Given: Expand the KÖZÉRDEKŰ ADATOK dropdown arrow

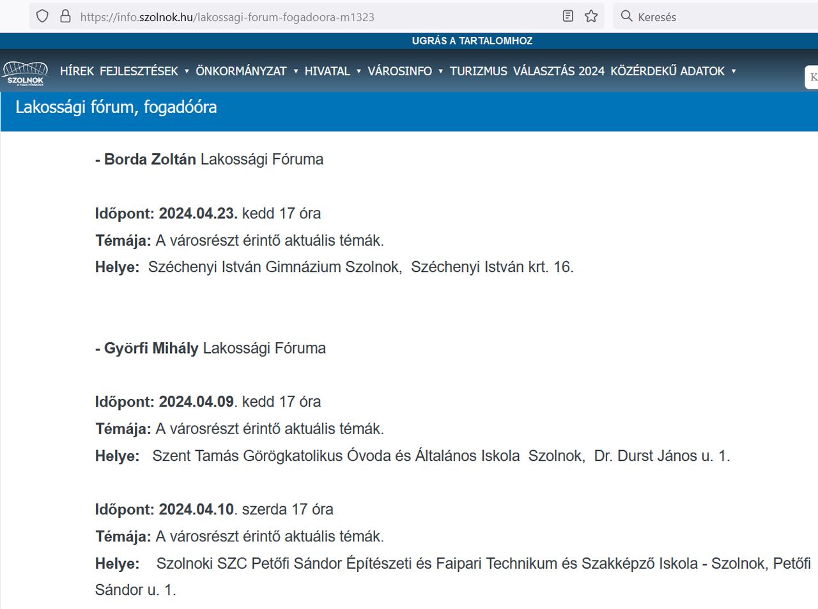Looking at the screenshot, I should [733, 71].
